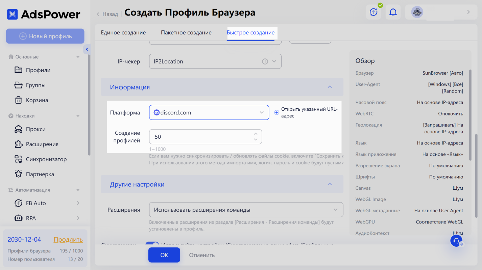Open Синхронизатор via its sidebar icon

click(18, 159)
